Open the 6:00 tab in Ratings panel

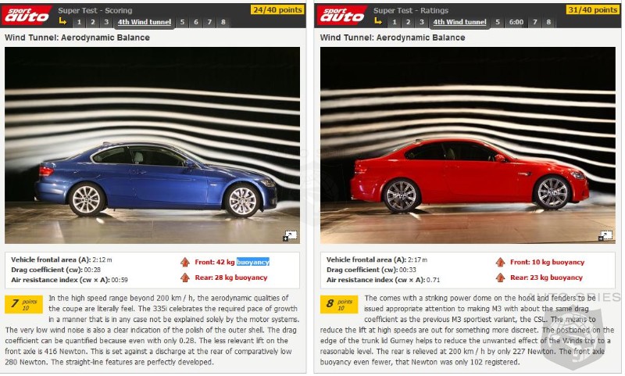tap(516, 22)
